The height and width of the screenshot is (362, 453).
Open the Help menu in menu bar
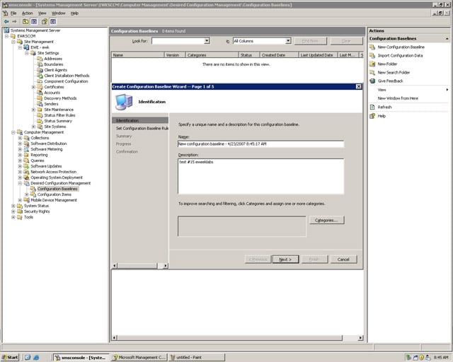click(74, 13)
